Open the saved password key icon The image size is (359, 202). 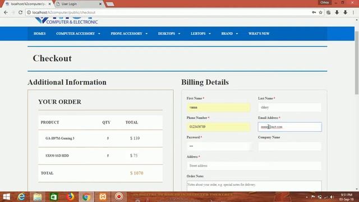[314, 12]
